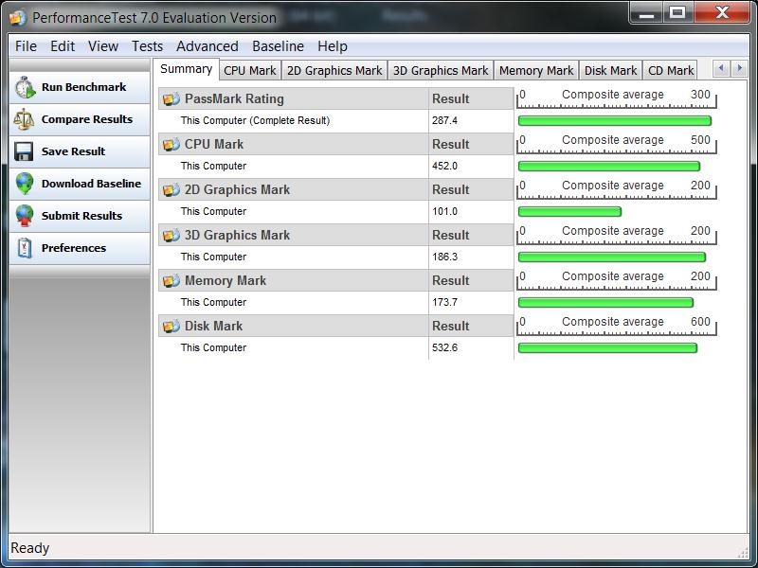Click the 3D Graphics Mark green result bar
758x568 pixels.
(x=612, y=257)
